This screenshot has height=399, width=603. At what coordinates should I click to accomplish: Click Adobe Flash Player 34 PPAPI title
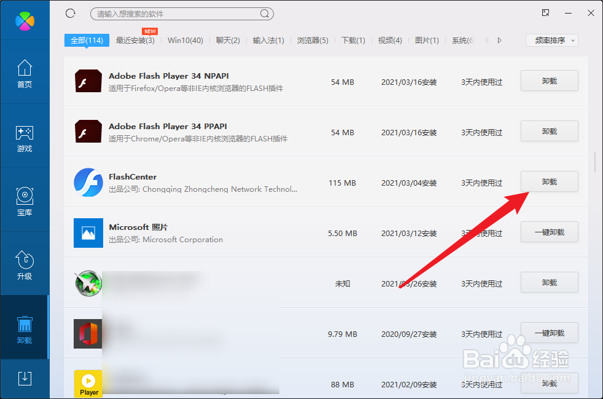[168, 126]
